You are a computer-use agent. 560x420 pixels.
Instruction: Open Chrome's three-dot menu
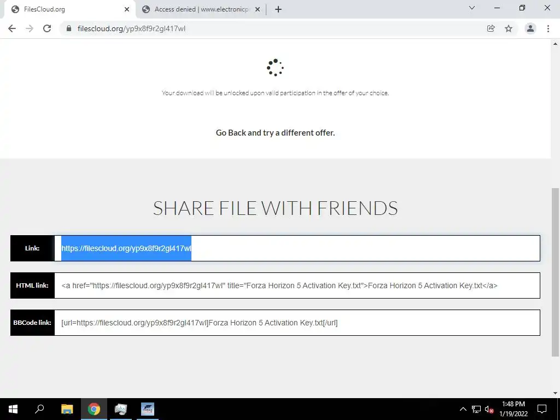548,28
